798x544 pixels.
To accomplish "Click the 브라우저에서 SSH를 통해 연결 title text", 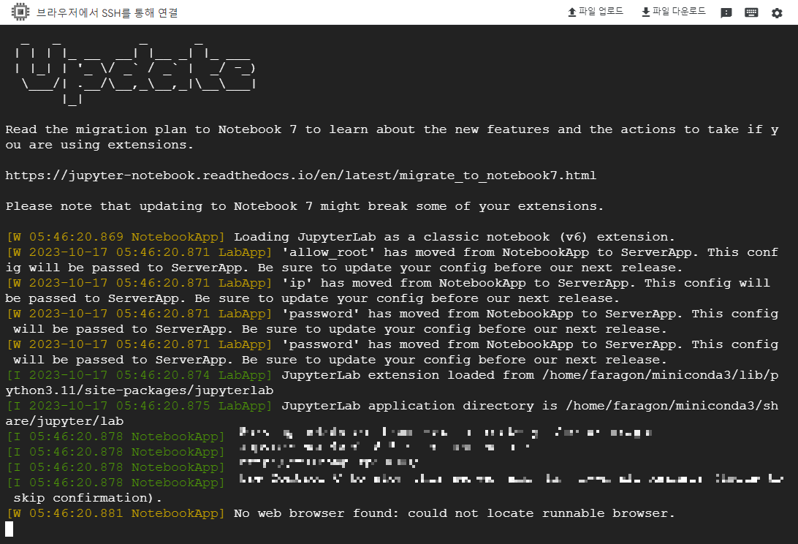I will [107, 12].
